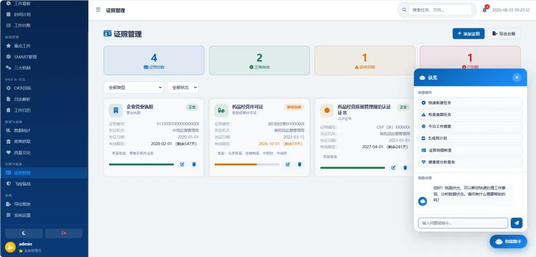Screen dimensions: 536x257
Task: Run the 证照到期检查 quick action
Action: 470,150
